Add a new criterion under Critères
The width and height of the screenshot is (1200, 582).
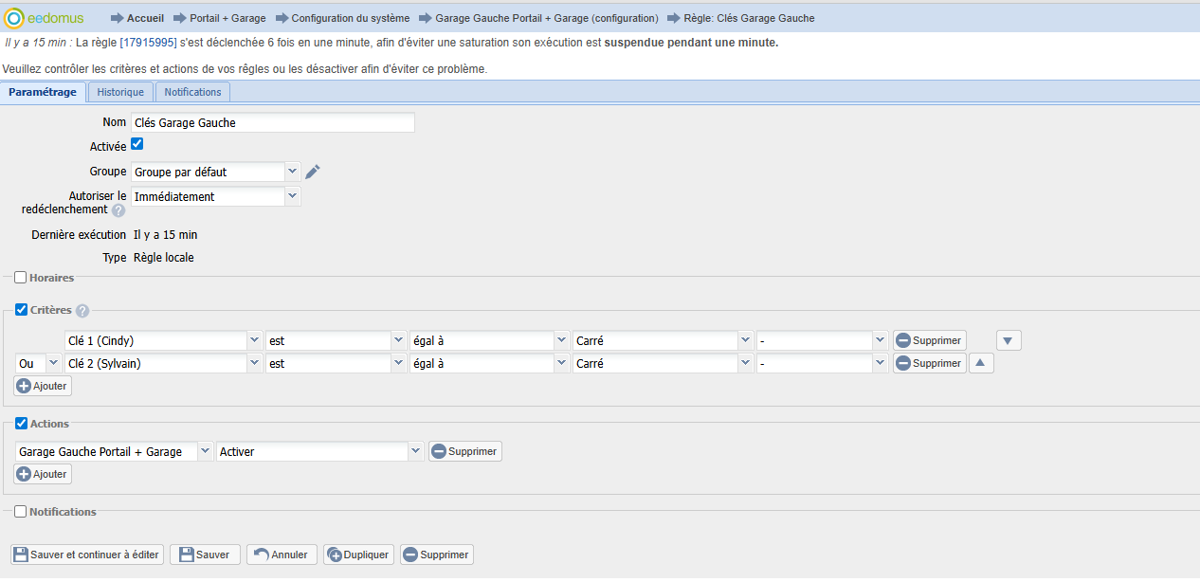point(43,386)
